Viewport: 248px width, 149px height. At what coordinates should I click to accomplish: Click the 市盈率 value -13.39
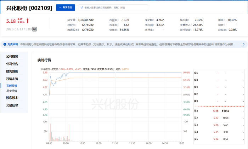(x=125, y=20)
